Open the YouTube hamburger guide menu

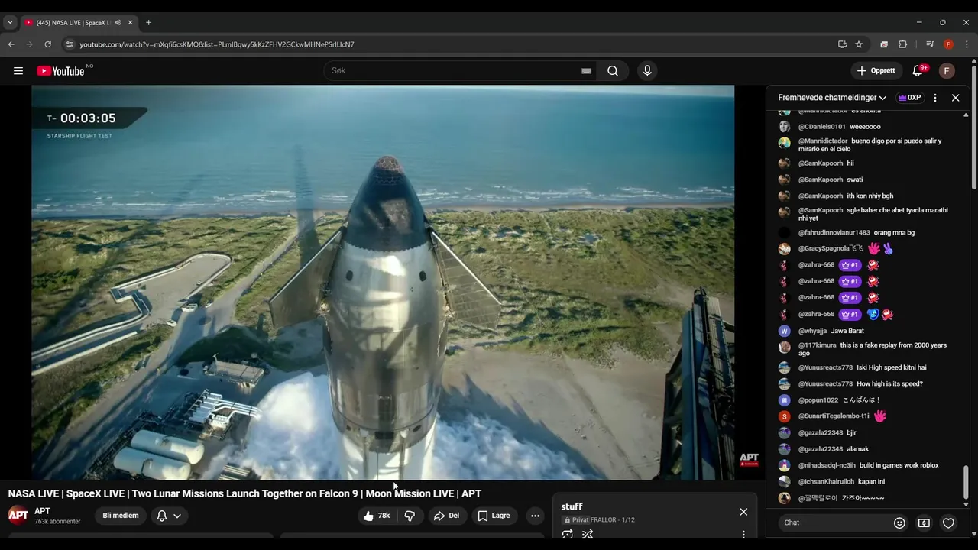(x=18, y=71)
